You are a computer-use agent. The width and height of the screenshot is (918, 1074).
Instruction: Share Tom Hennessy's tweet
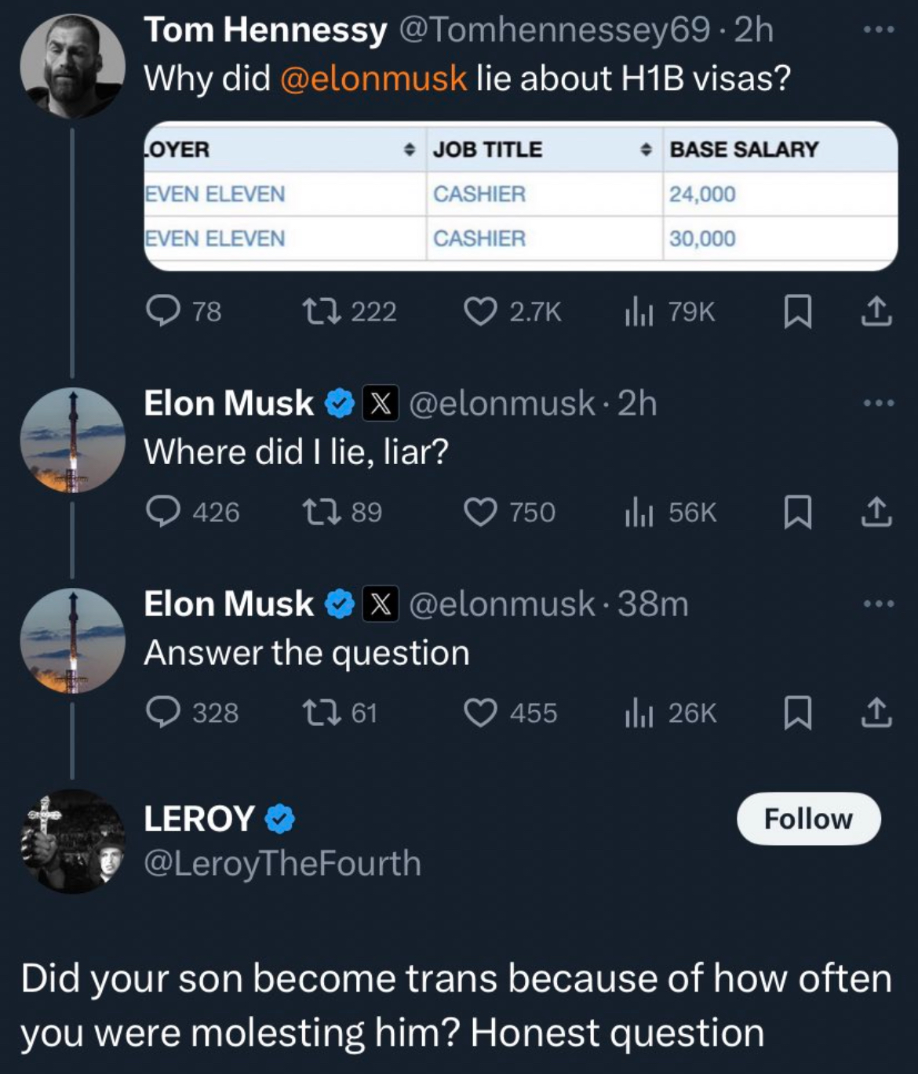click(x=876, y=312)
